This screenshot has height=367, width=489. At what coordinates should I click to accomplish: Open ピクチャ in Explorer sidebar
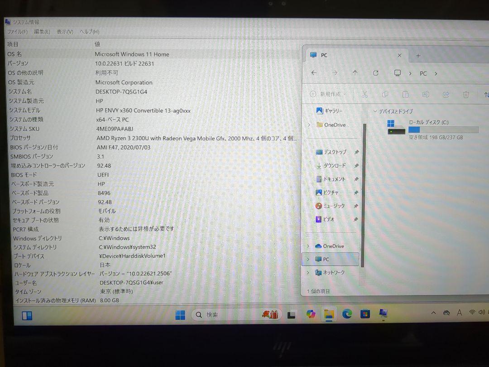click(x=327, y=193)
